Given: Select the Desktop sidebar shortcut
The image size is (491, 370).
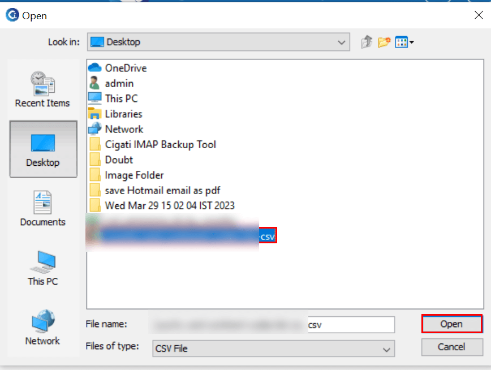Looking at the screenshot, I should [43, 149].
